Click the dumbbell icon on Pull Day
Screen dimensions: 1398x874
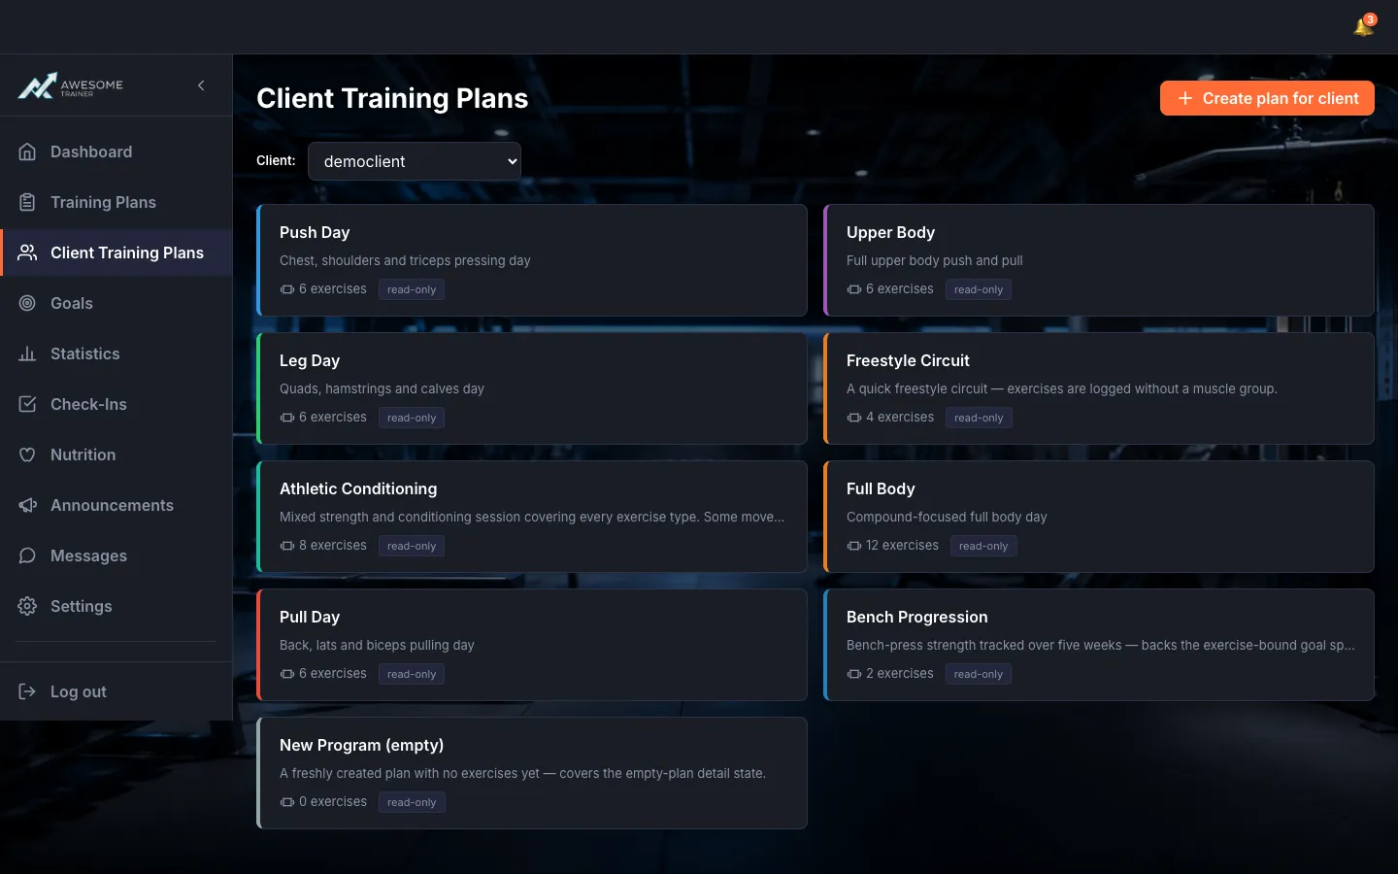287,674
